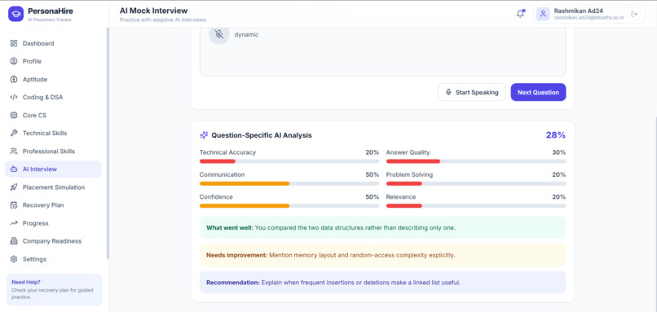Click the Recommendation feedback box

tap(382, 282)
